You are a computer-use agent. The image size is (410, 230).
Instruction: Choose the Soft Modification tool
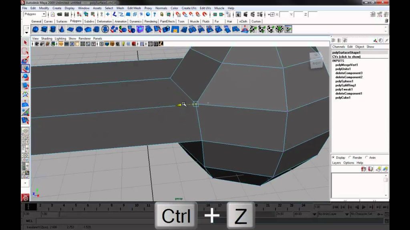pos(25,103)
